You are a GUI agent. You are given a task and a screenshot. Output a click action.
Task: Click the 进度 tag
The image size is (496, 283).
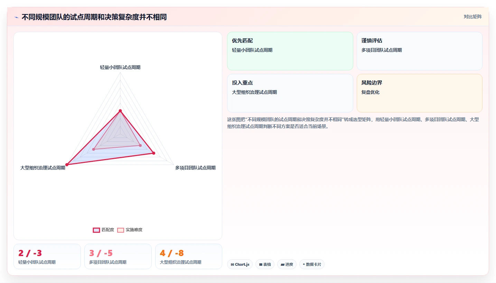point(287,264)
